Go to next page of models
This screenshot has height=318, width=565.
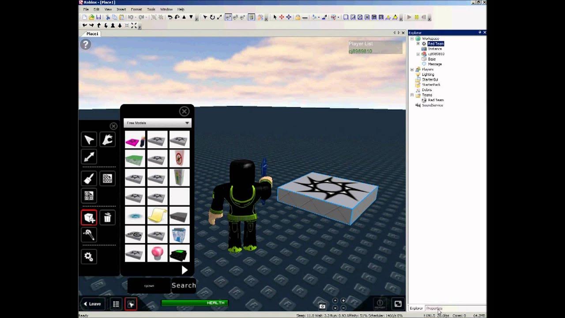(185, 270)
